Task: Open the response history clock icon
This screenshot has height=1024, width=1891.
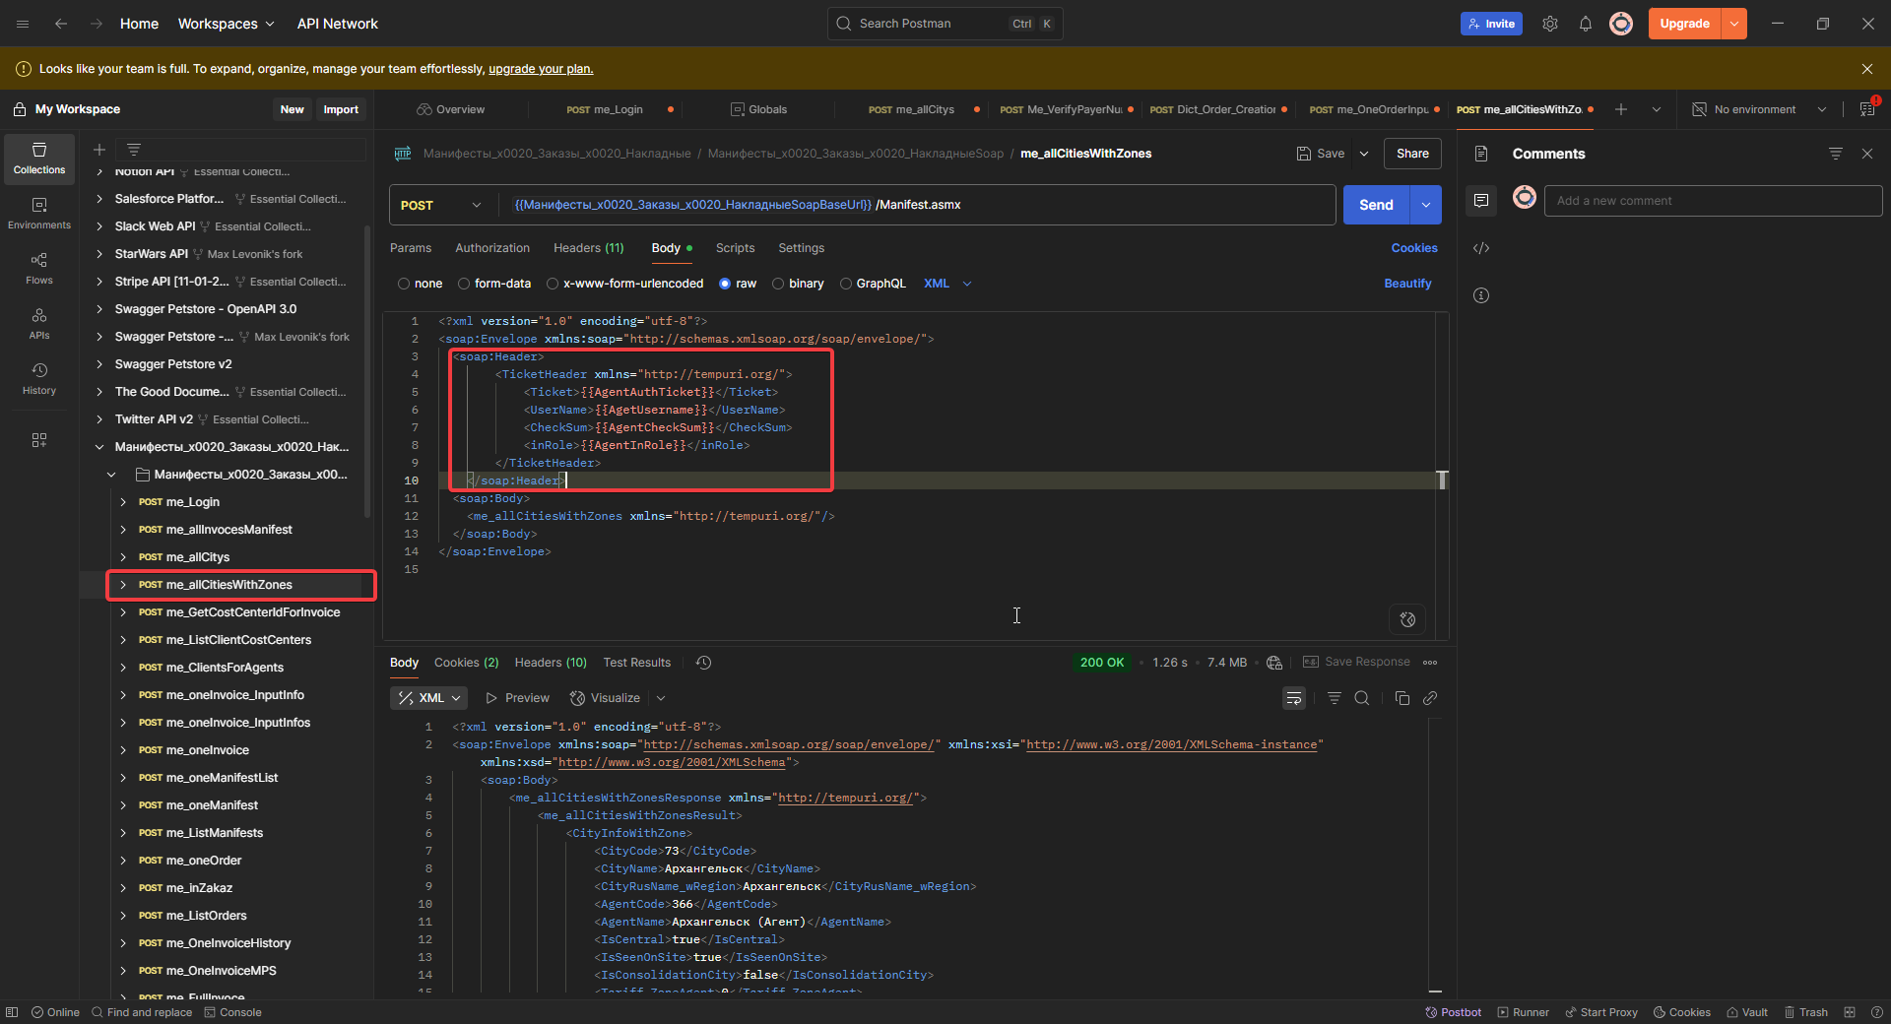Action: click(x=703, y=663)
